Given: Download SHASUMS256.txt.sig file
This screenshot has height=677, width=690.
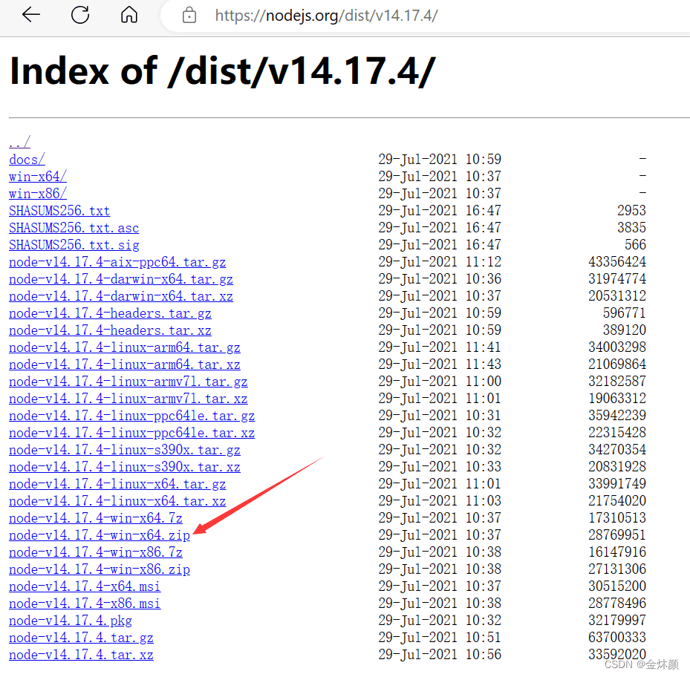Looking at the screenshot, I should pos(74,244).
